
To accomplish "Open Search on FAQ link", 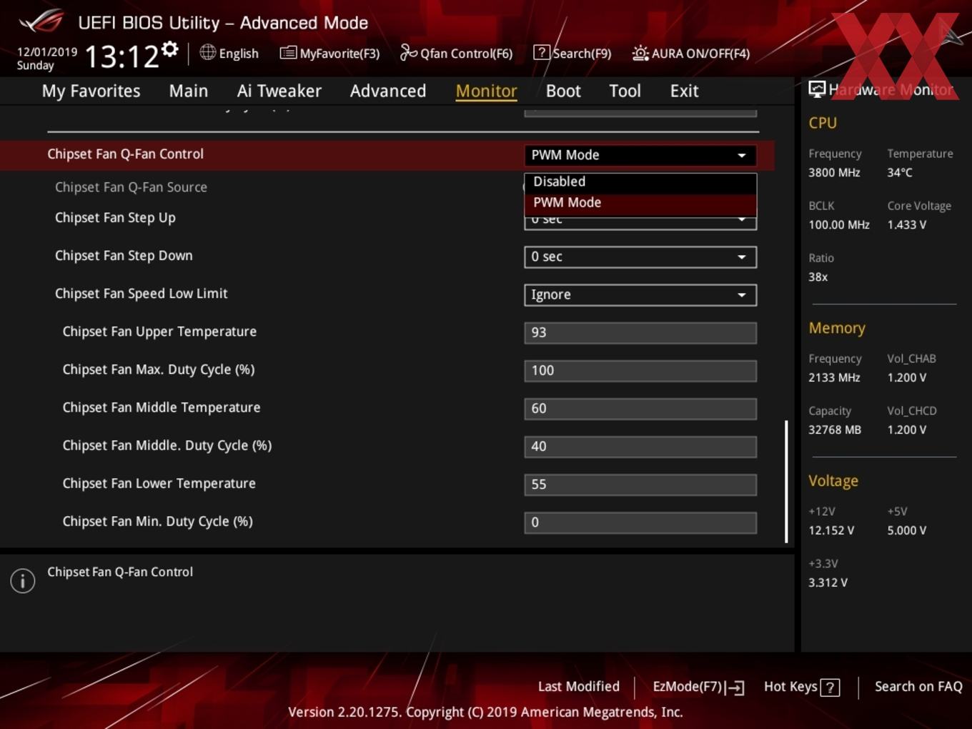I will point(918,687).
